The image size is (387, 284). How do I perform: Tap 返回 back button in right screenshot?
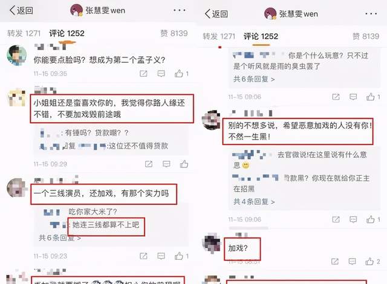216,14
